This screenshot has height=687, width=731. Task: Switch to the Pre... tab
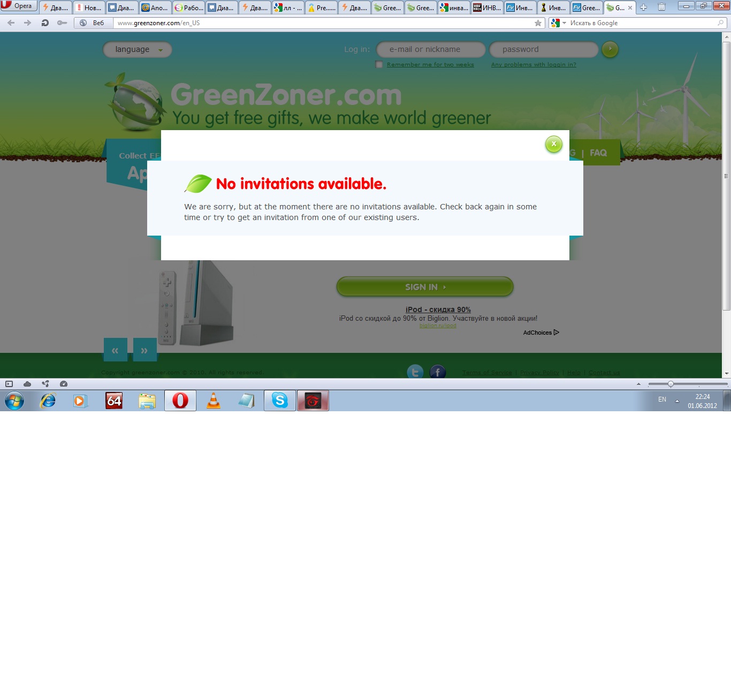pyautogui.click(x=321, y=7)
